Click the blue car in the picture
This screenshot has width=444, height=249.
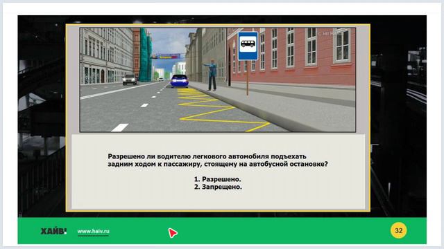click(179, 80)
